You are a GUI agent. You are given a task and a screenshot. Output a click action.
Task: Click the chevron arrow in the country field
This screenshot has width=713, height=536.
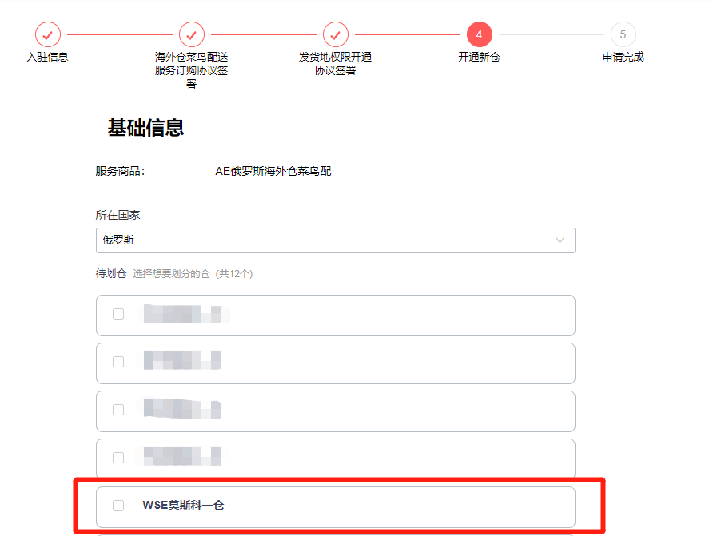tap(560, 240)
